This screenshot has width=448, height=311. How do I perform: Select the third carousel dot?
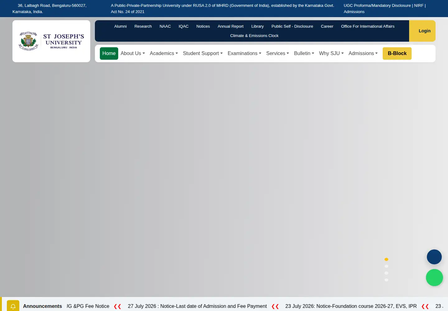(x=386, y=273)
